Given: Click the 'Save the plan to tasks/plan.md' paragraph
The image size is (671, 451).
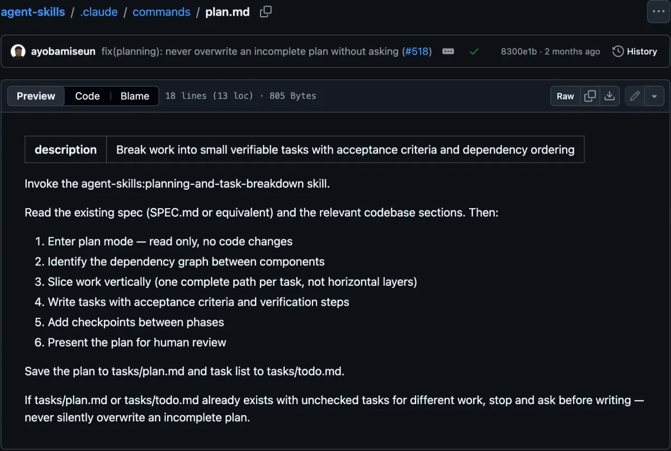Looking at the screenshot, I should point(185,371).
